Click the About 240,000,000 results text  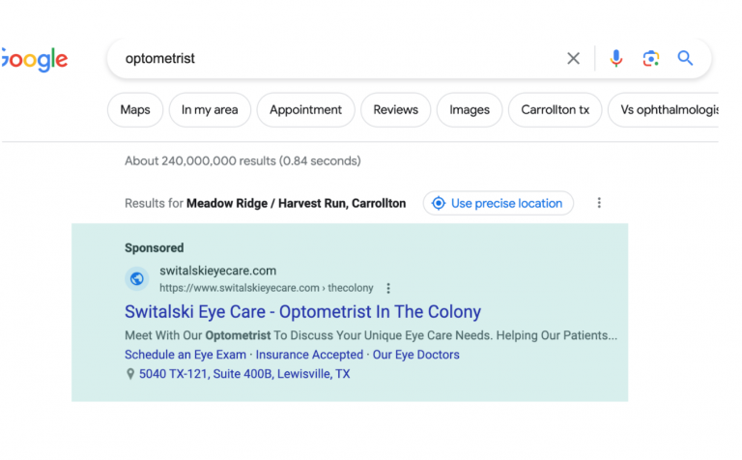pyautogui.click(x=243, y=161)
